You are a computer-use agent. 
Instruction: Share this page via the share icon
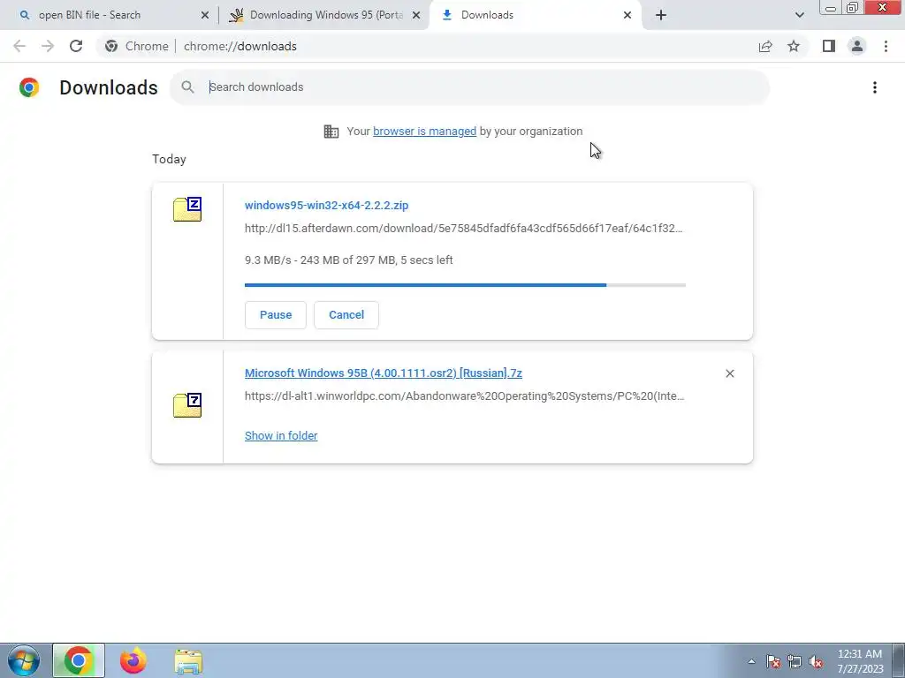coord(765,46)
